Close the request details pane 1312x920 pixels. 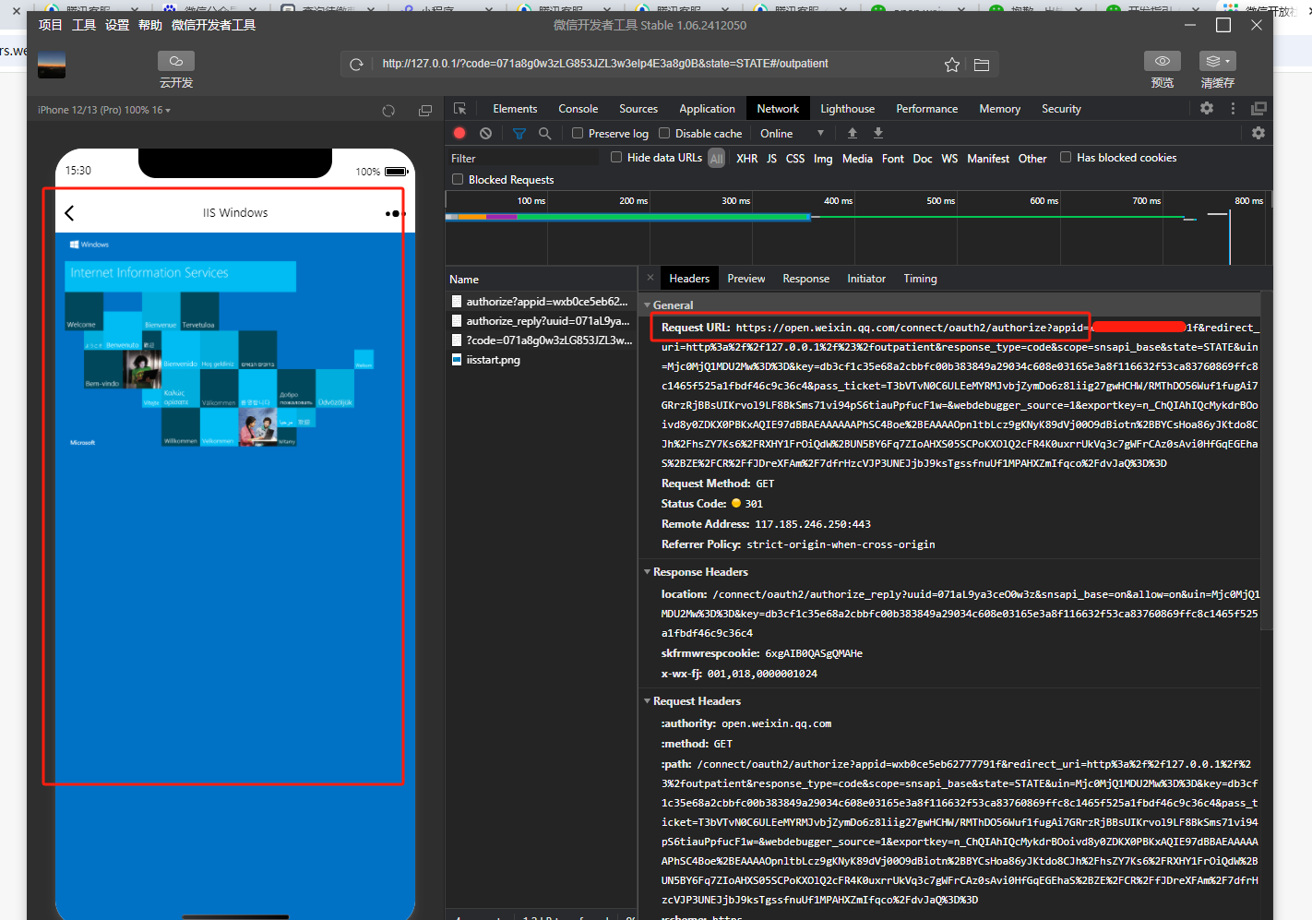click(x=650, y=278)
